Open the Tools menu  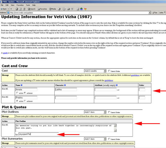(28, 5)
